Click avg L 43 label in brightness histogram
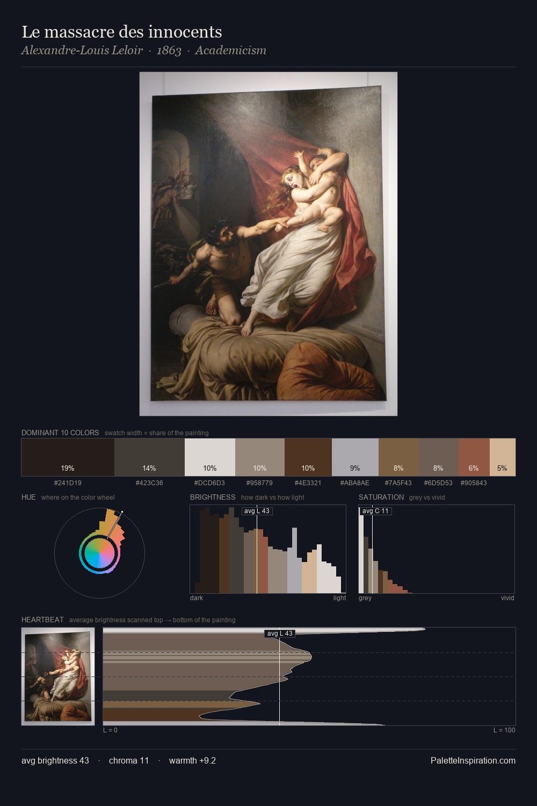Screen dimensions: 537x806 click(257, 511)
